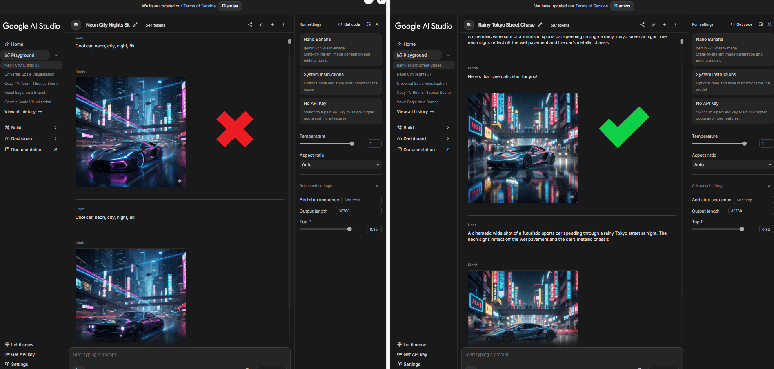Screen dimensions: 774x369
Task: Click the share icon in the left window header
Action: tap(250, 25)
